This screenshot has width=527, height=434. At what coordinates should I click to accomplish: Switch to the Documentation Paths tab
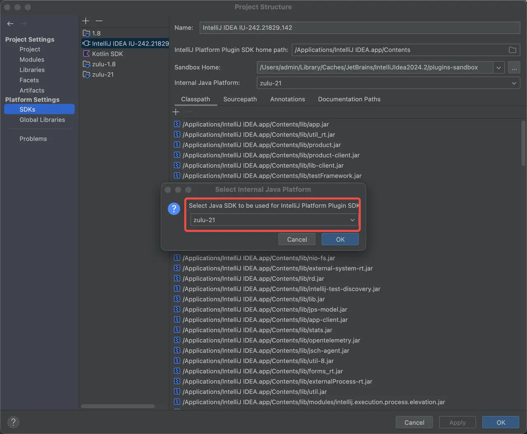point(349,99)
